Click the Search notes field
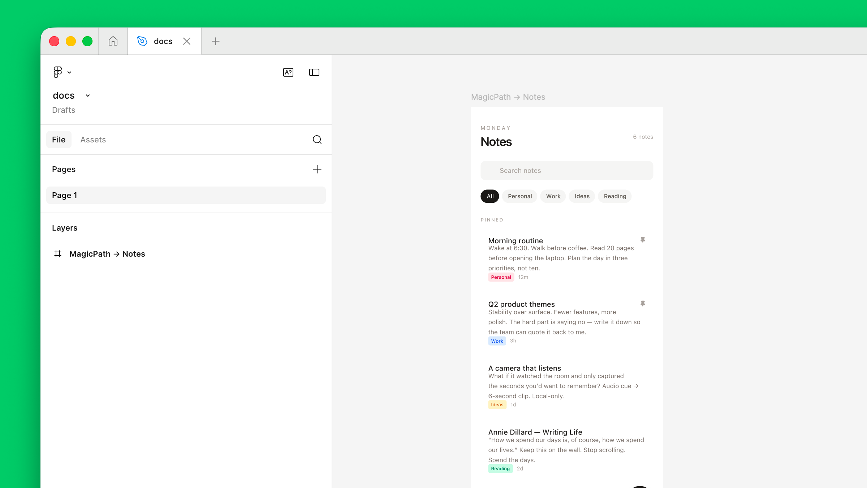Screen dimensions: 867x488 point(567,171)
